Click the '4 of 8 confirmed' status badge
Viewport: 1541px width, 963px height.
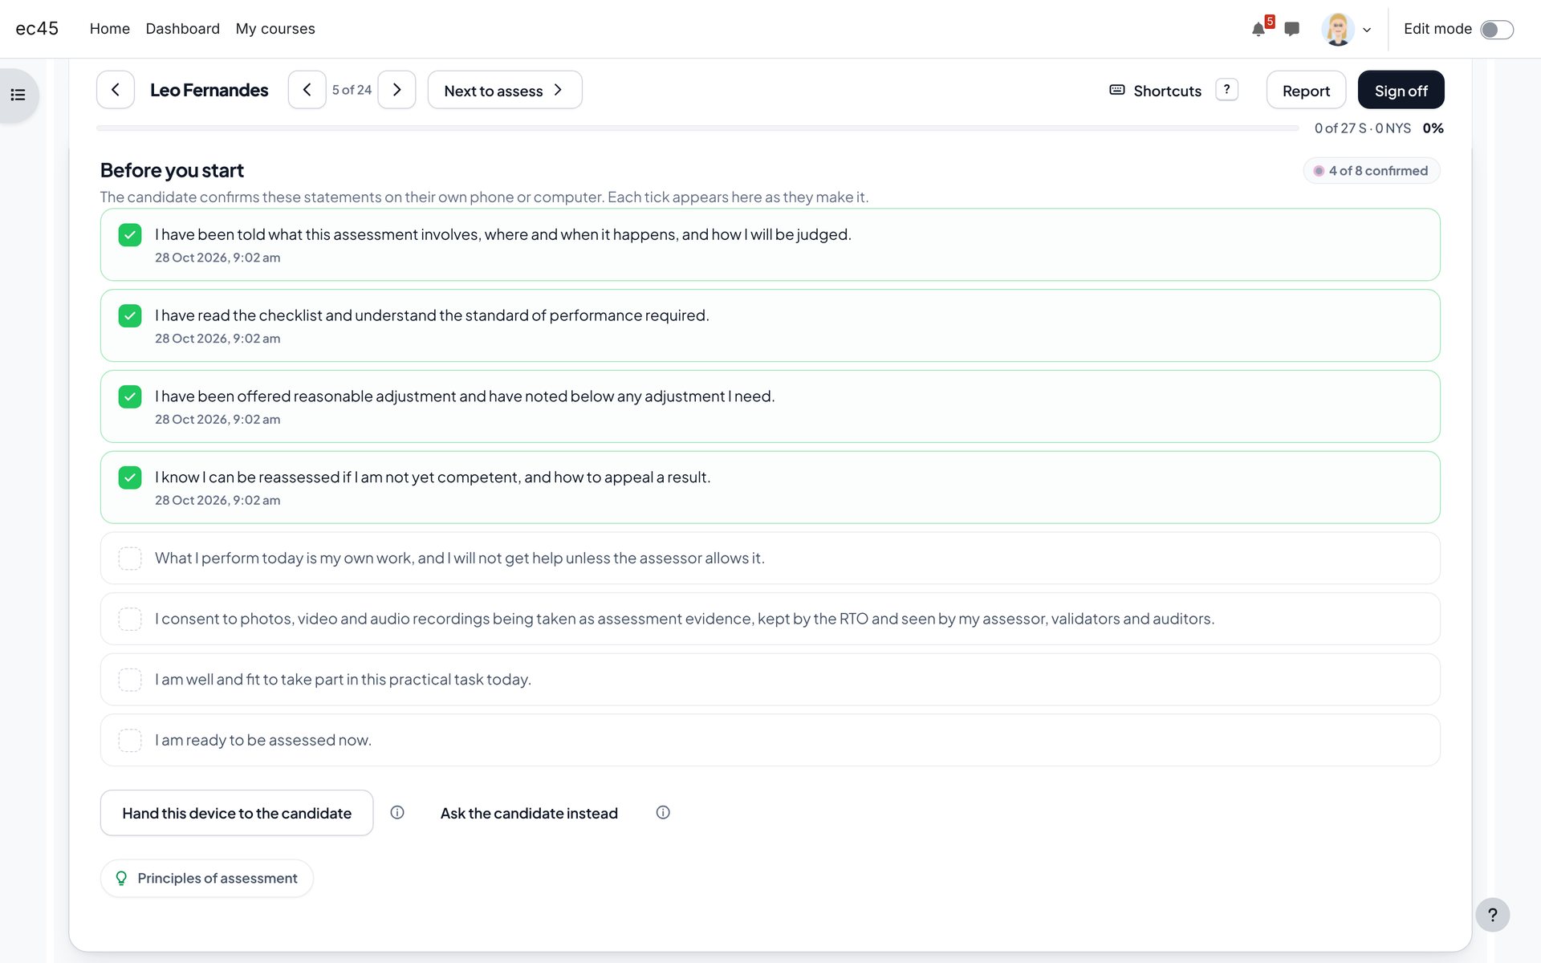1372,171
